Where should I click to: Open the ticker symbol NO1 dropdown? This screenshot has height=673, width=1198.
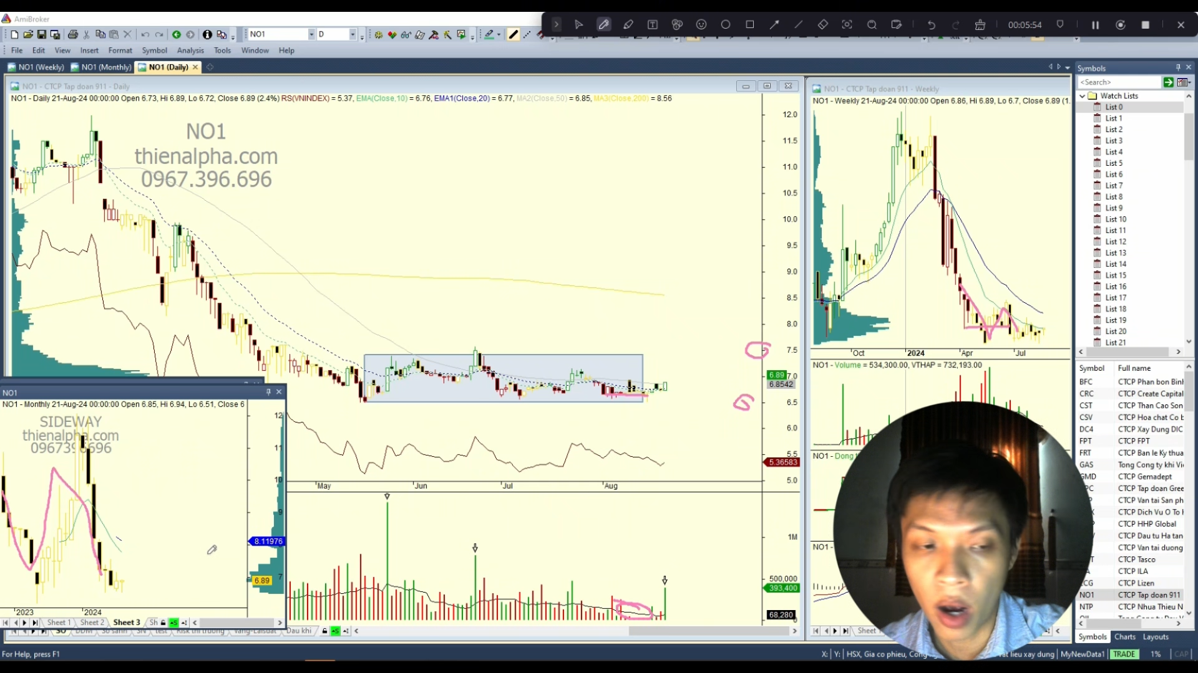(311, 34)
